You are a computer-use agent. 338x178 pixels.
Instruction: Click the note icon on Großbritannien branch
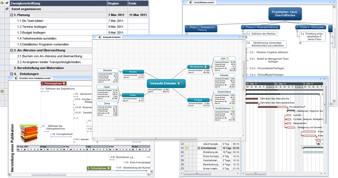pos(233,108)
